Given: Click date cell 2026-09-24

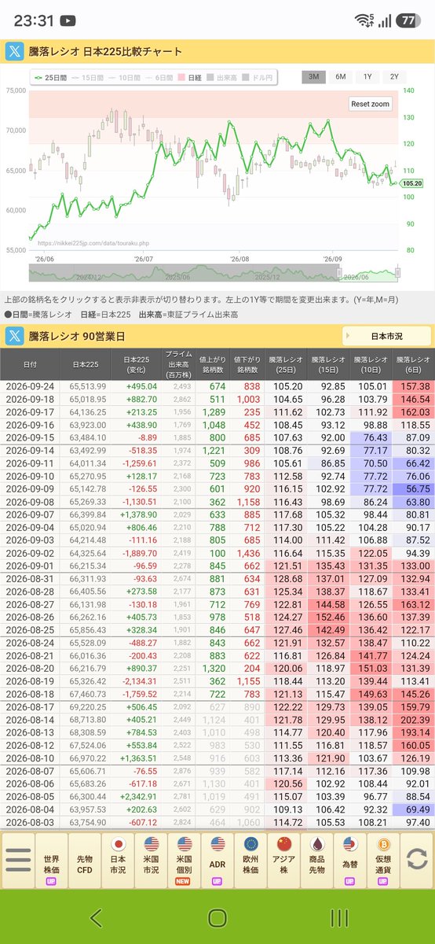Looking at the screenshot, I should tap(30, 386).
